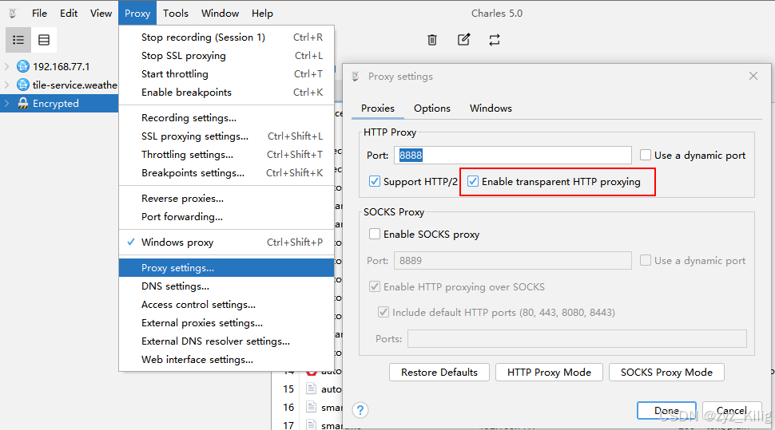The height and width of the screenshot is (430, 775).
Task: Toggle Enable HTTP proxying over SOCKS
Action: pyautogui.click(x=375, y=287)
